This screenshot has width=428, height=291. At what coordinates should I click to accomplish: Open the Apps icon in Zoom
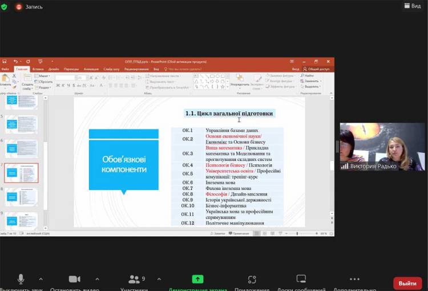click(252, 279)
